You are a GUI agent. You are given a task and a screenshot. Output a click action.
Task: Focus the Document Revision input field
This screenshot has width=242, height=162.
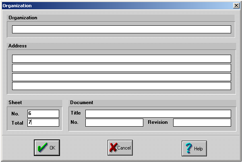(202, 123)
